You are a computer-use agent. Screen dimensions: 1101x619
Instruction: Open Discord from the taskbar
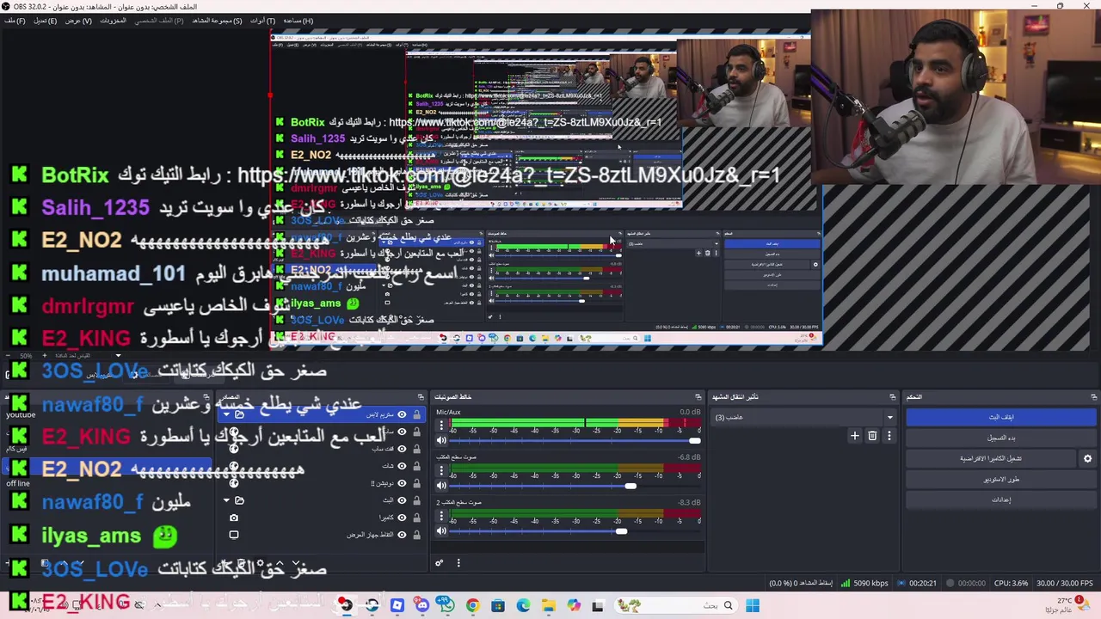(422, 605)
